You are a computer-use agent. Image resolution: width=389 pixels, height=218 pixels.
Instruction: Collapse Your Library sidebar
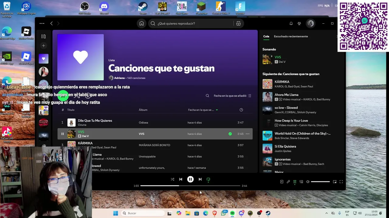43,36
